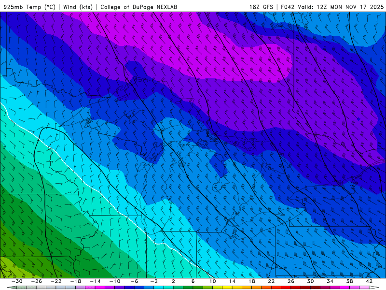Click the "925mb Temp (°C)" title text
Viewport: 386px width, 290px height.
coord(30,7)
